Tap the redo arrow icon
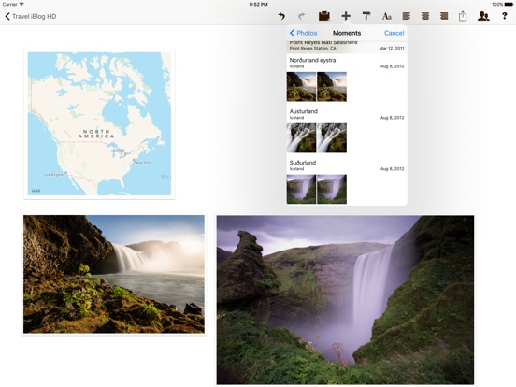The height and width of the screenshot is (387, 516). (x=301, y=16)
